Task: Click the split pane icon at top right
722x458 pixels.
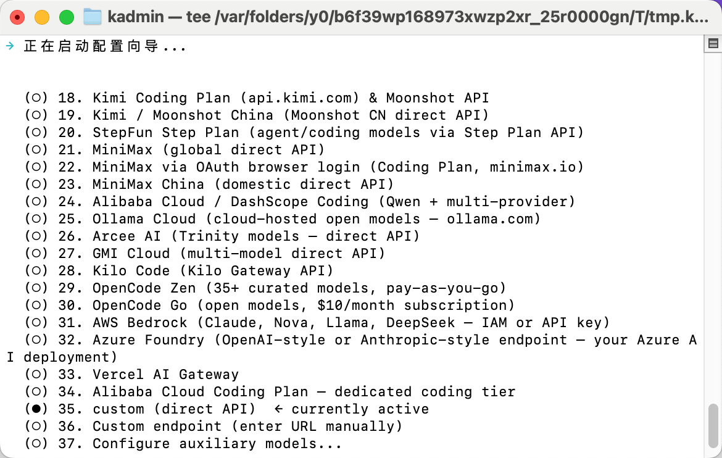Action: click(713, 44)
